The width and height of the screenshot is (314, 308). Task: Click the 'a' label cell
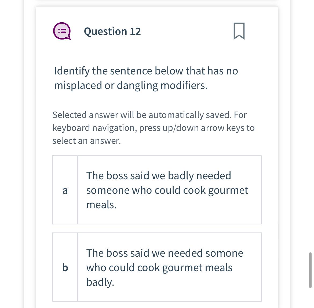pyautogui.click(x=65, y=190)
